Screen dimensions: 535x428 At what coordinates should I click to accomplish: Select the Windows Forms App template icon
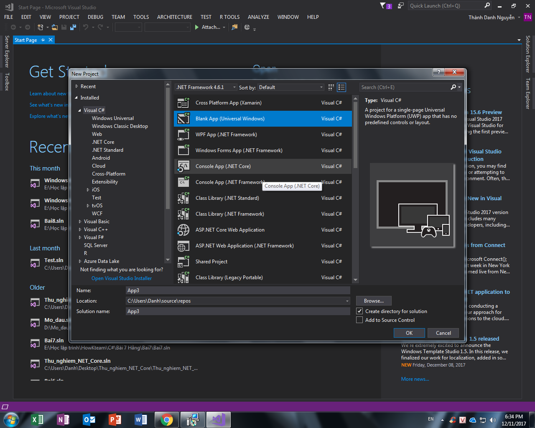(183, 150)
